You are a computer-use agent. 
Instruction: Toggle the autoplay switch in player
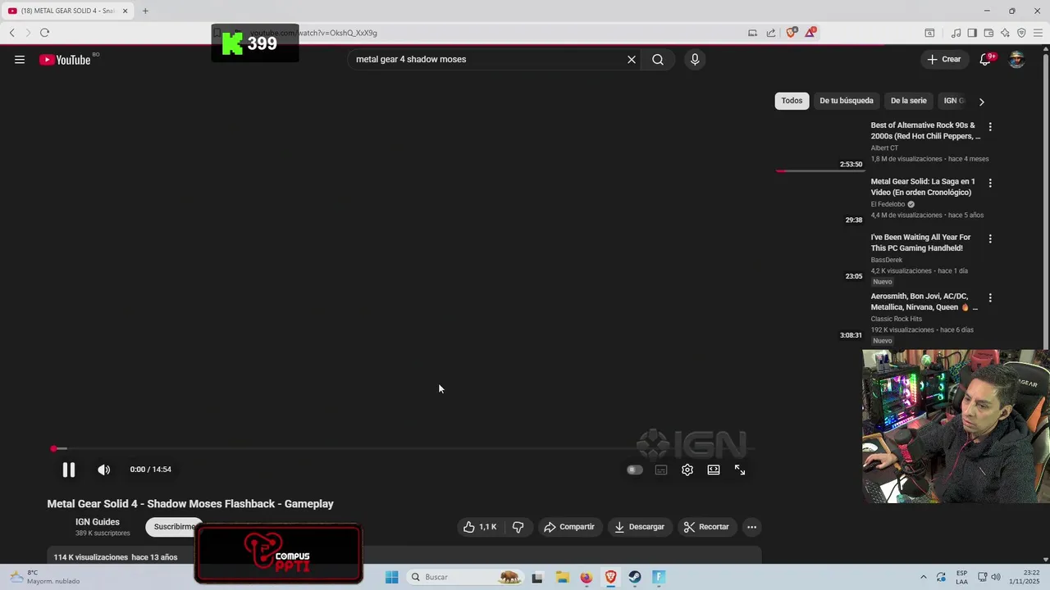634,470
